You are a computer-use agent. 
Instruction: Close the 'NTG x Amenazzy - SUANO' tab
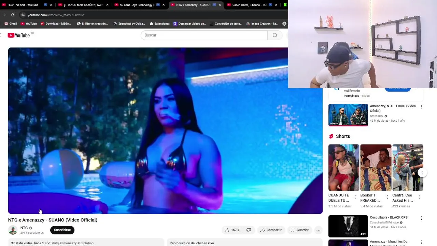(x=220, y=5)
